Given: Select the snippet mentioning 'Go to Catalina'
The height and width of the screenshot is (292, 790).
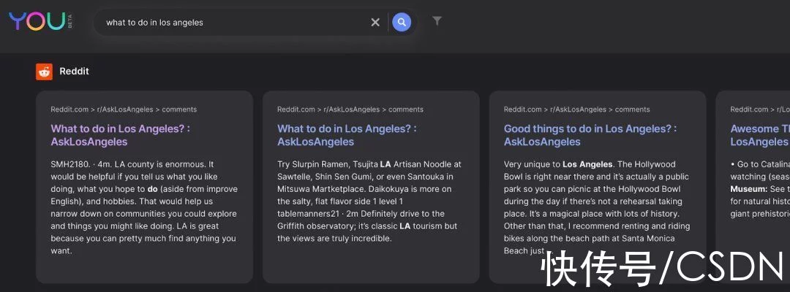Looking at the screenshot, I should coord(760,190).
